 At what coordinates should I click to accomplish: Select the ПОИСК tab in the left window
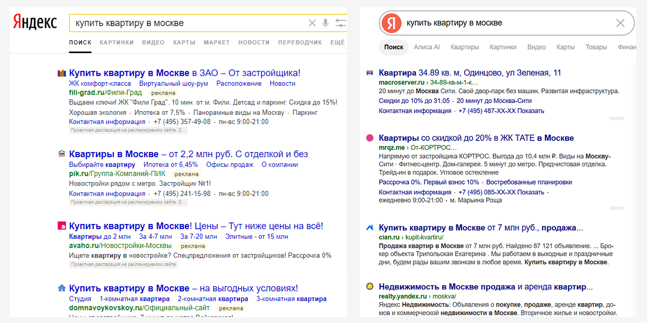point(80,42)
